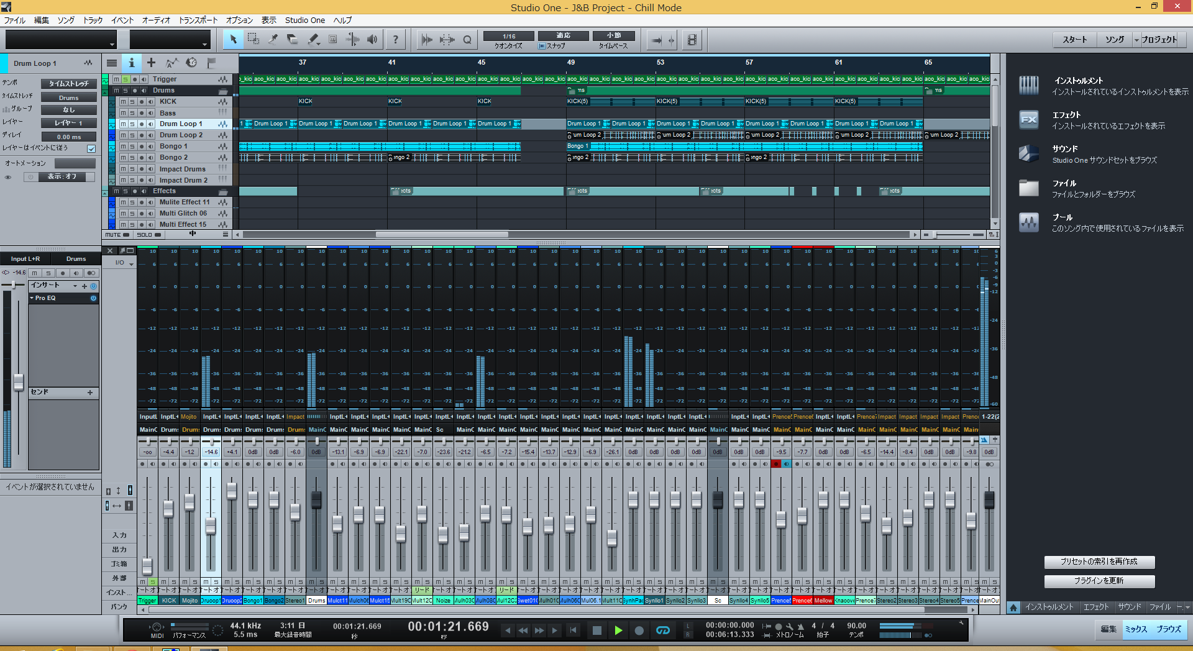Open the タイムストレッチ tempo mode dropdown
1193x651 pixels.
pos(68,84)
